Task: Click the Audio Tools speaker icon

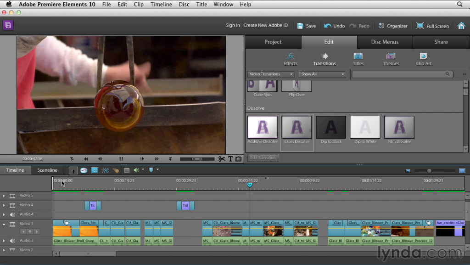Action: tap(136, 170)
